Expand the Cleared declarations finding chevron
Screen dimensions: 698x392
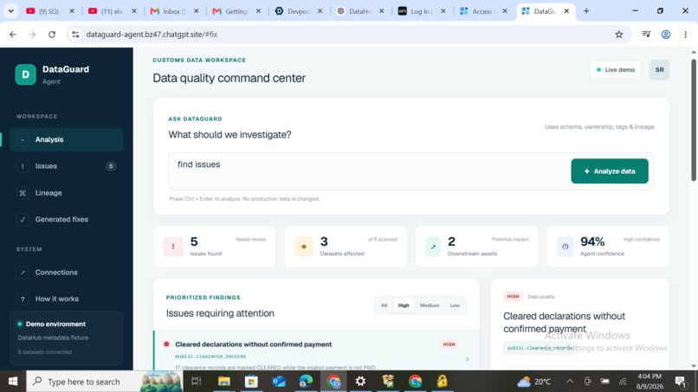coord(468,359)
